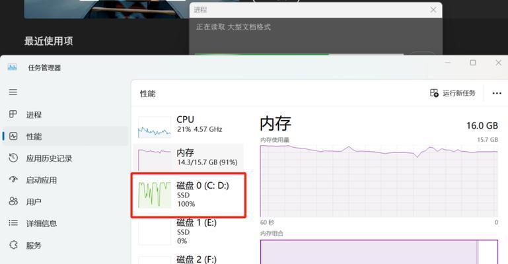Maximize the Task Manager window

coord(473,63)
